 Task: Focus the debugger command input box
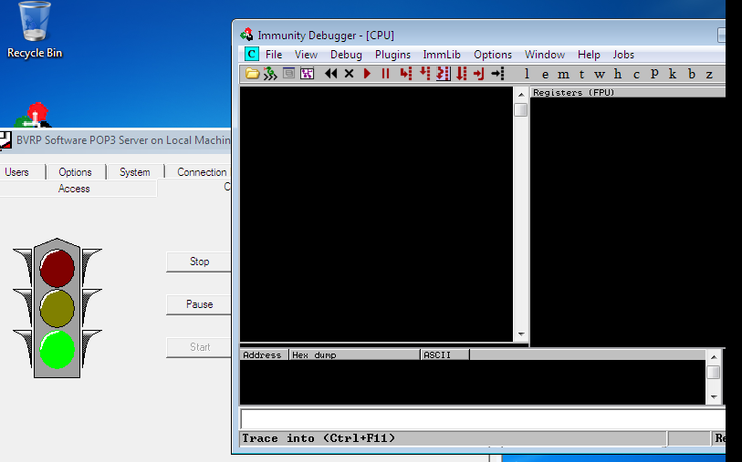tap(483, 419)
